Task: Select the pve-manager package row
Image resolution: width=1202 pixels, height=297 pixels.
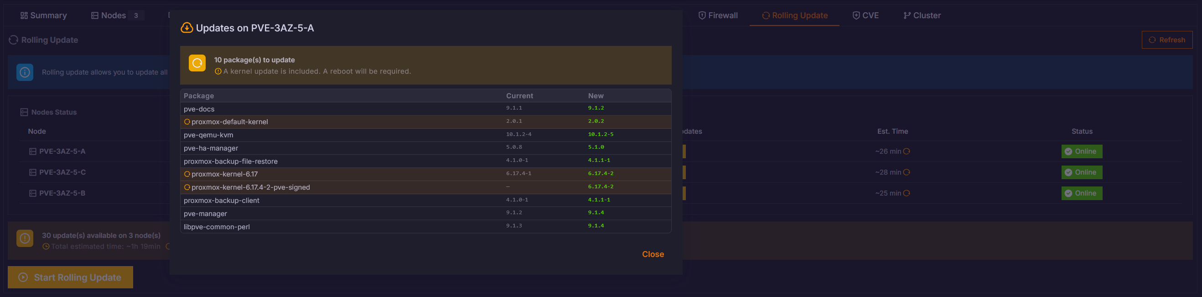Action: (425, 214)
